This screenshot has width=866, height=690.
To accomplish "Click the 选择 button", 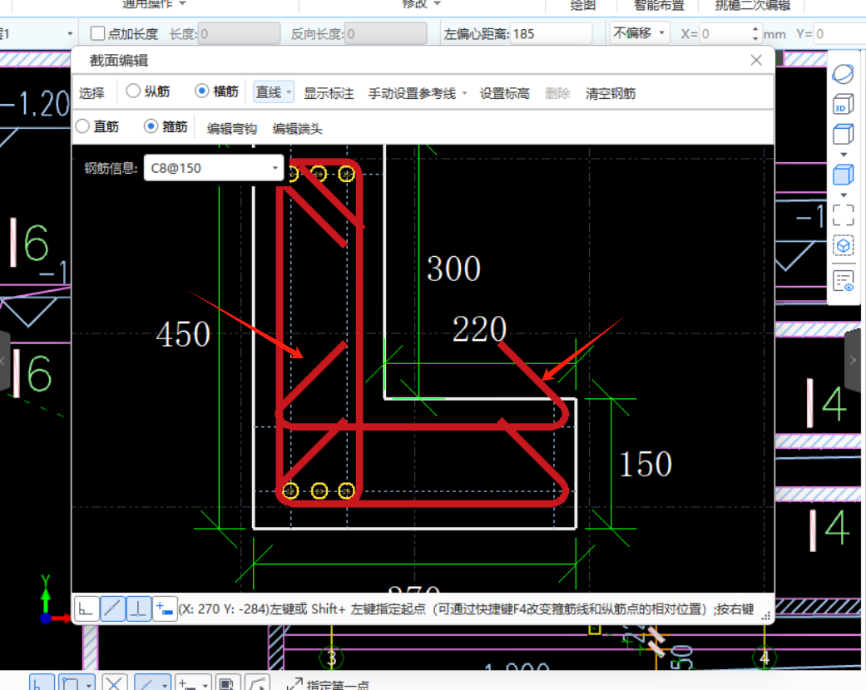I will coord(92,93).
